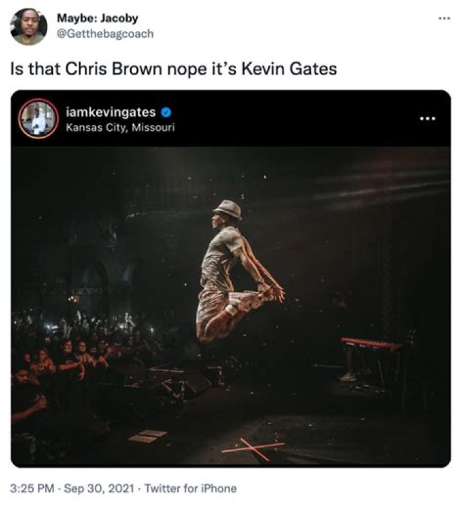Image resolution: width=464 pixels, height=505 pixels.
Task: Click the 3:25 PM timestamp
Action: coord(32,488)
